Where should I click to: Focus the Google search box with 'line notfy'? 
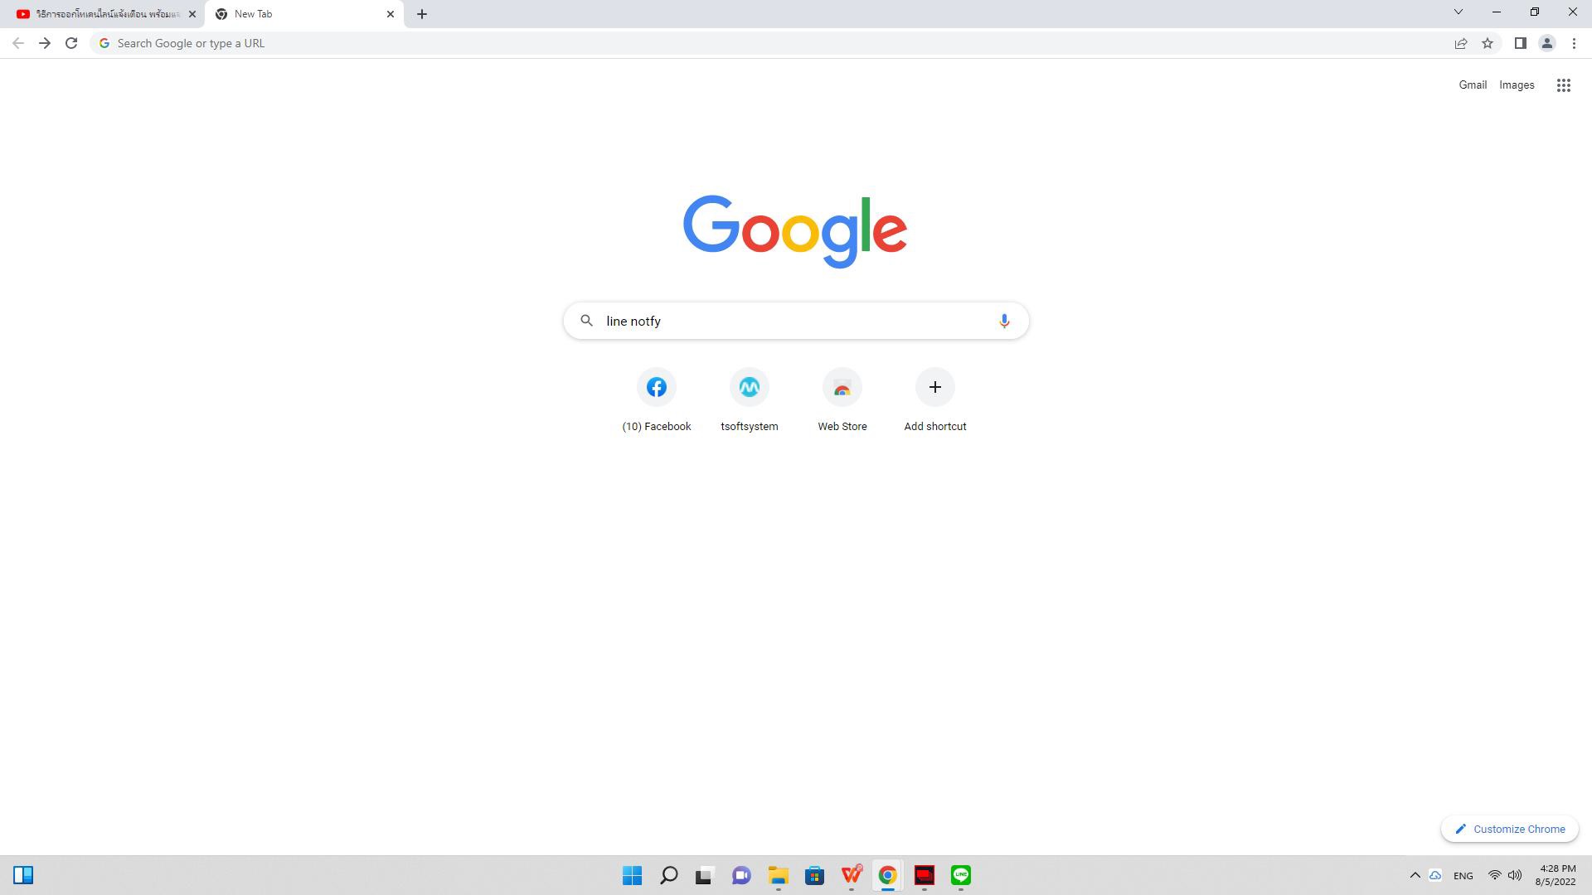click(796, 321)
